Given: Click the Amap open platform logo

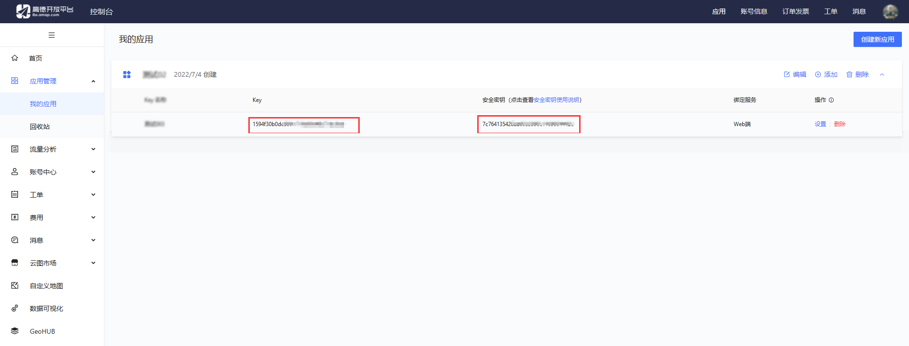Looking at the screenshot, I should pyautogui.click(x=45, y=11).
